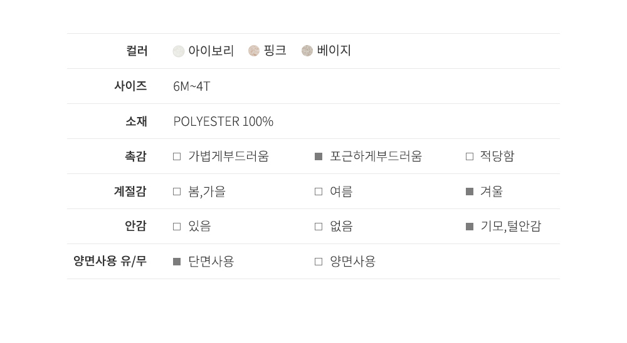The width and height of the screenshot is (627, 343).
Task: Click the 양면사용 유/무 row label
Action: point(110,261)
